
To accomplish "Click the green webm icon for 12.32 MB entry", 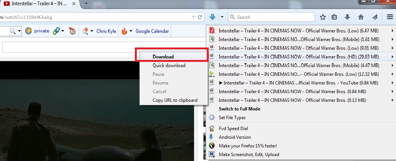I will 212,74.
